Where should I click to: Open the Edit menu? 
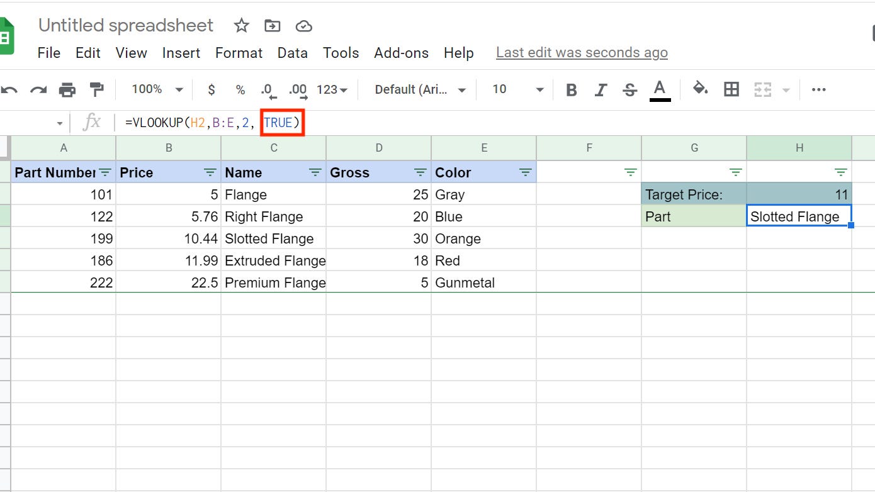pyautogui.click(x=88, y=53)
